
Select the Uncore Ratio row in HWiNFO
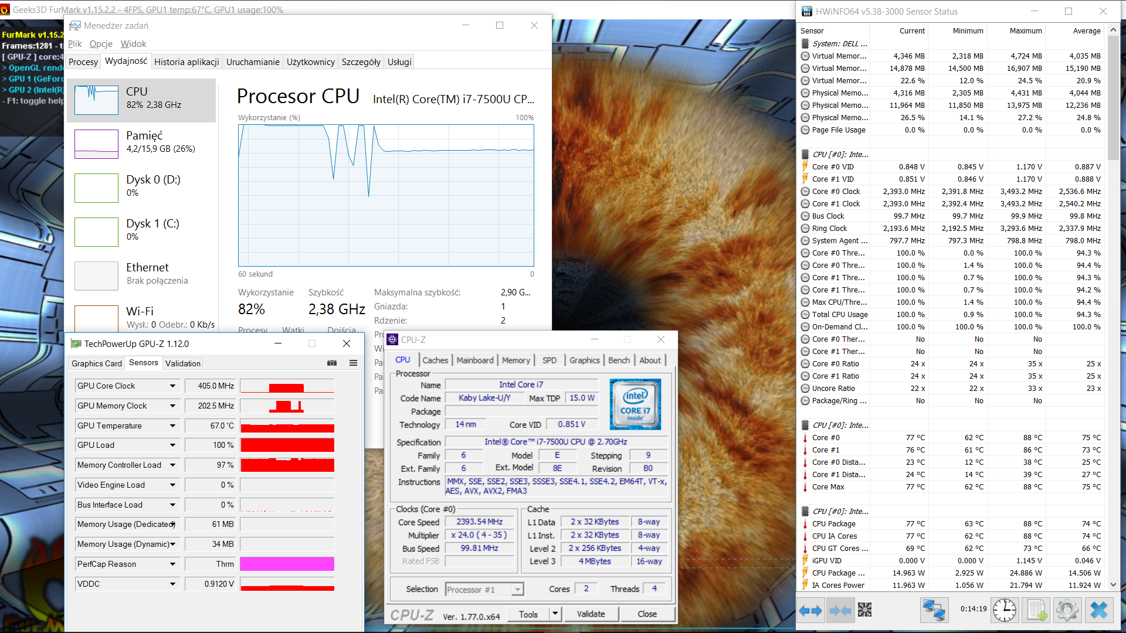(x=952, y=389)
